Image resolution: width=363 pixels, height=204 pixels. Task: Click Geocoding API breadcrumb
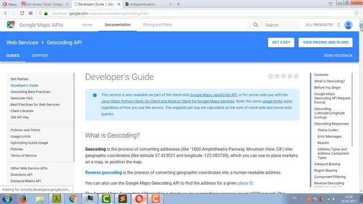click(64, 42)
